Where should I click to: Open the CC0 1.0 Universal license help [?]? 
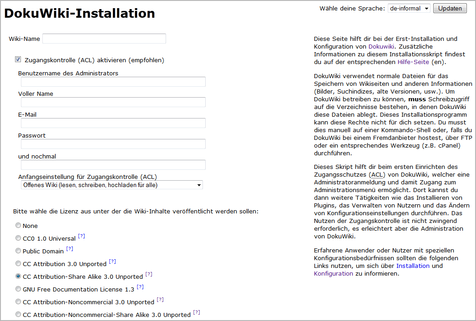81,236
